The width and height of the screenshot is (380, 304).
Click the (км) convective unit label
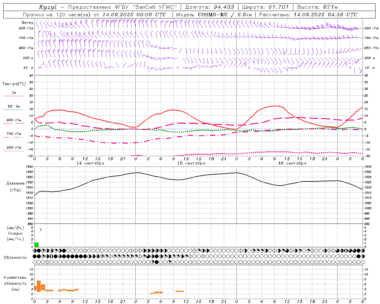click(x=15, y=289)
